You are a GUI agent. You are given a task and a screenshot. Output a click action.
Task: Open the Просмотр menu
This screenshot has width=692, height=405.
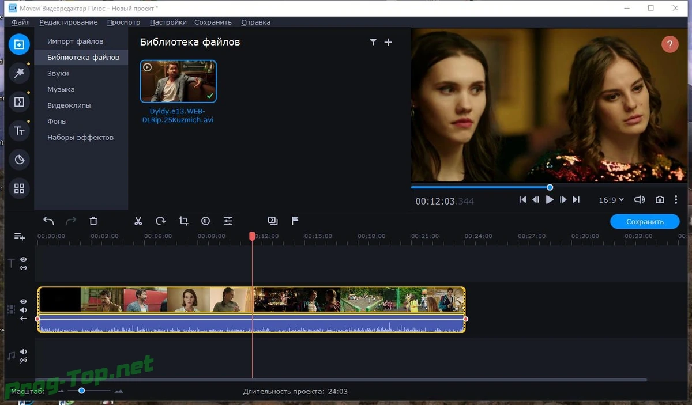(123, 22)
